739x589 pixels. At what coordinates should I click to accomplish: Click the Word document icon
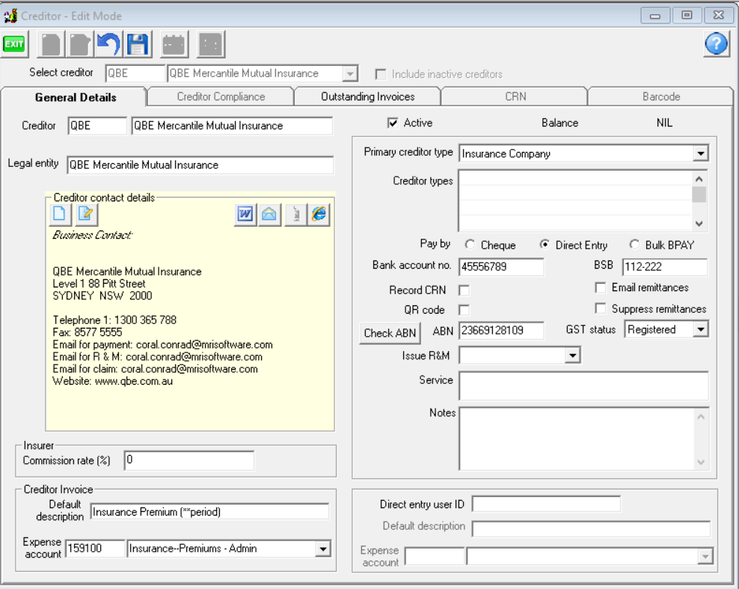pos(245,215)
